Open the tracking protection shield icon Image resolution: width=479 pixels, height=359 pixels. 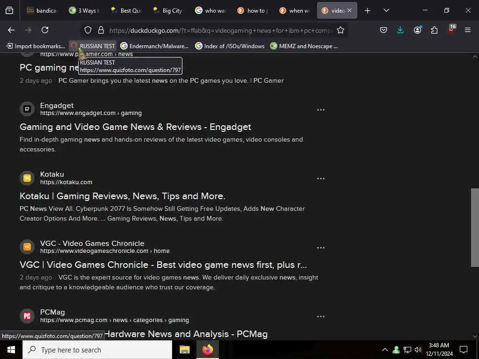88,30
